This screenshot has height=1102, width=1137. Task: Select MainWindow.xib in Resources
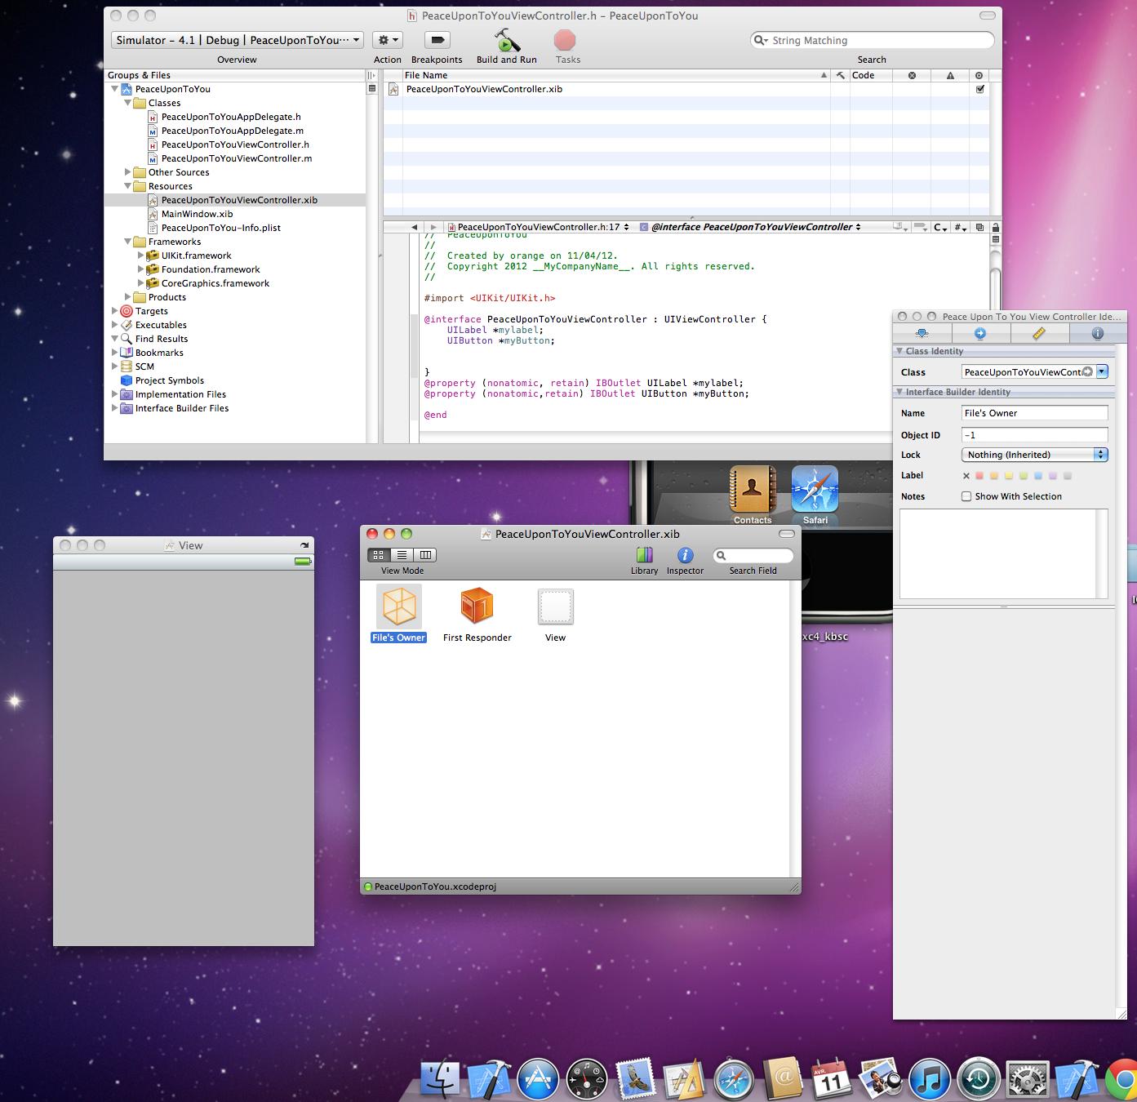(197, 214)
